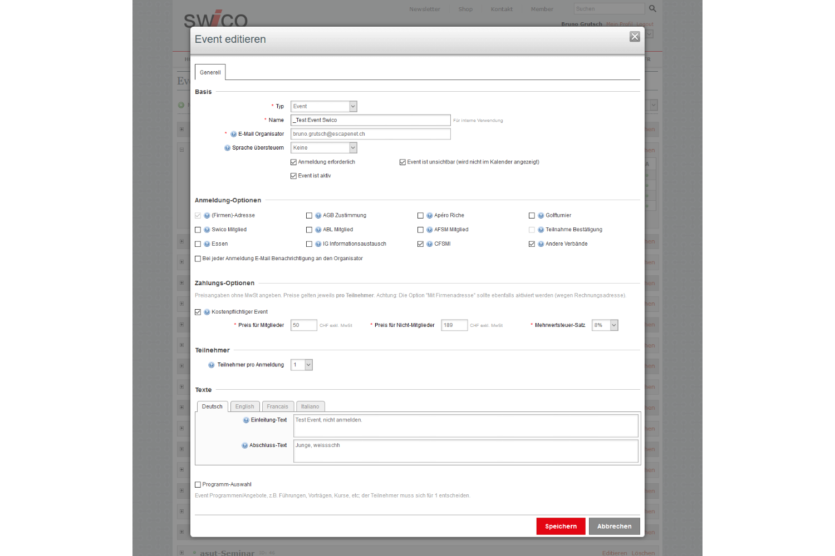Click info icon for Teilnehmer pro Anmeldung
835x556 pixels.
(x=212, y=365)
